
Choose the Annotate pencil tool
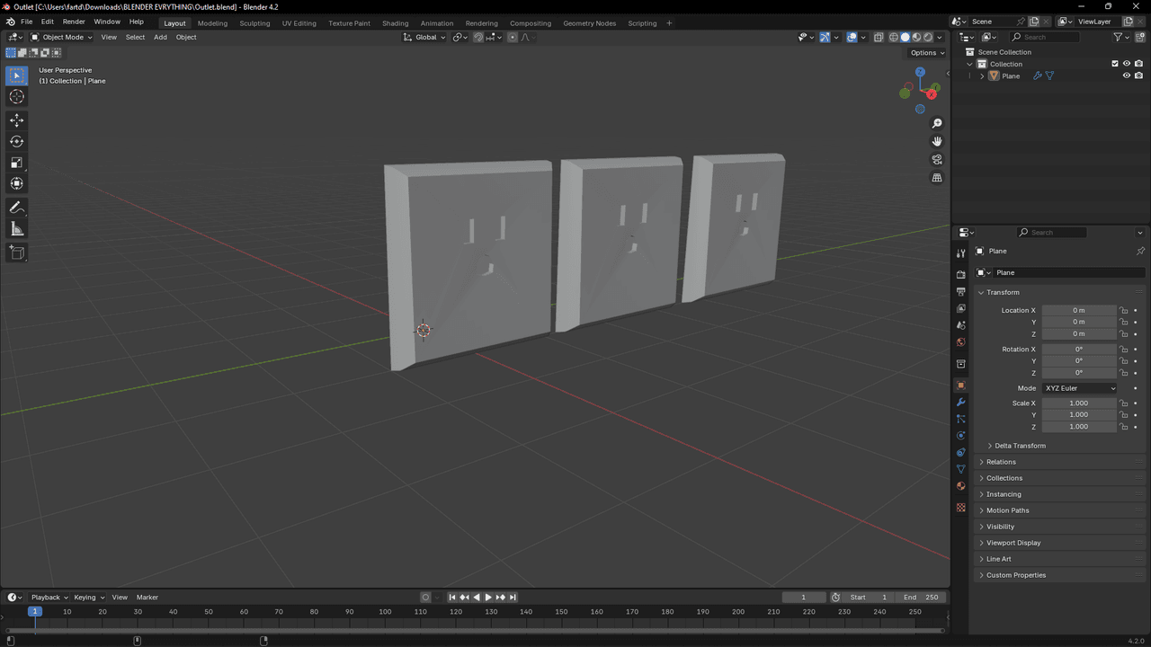tap(16, 208)
